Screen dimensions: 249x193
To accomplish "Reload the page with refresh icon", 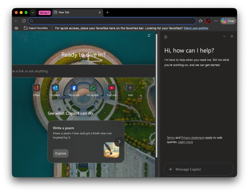I will tap(24, 21).
